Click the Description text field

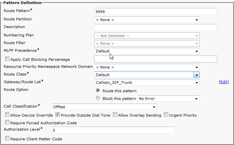(x=156, y=27)
